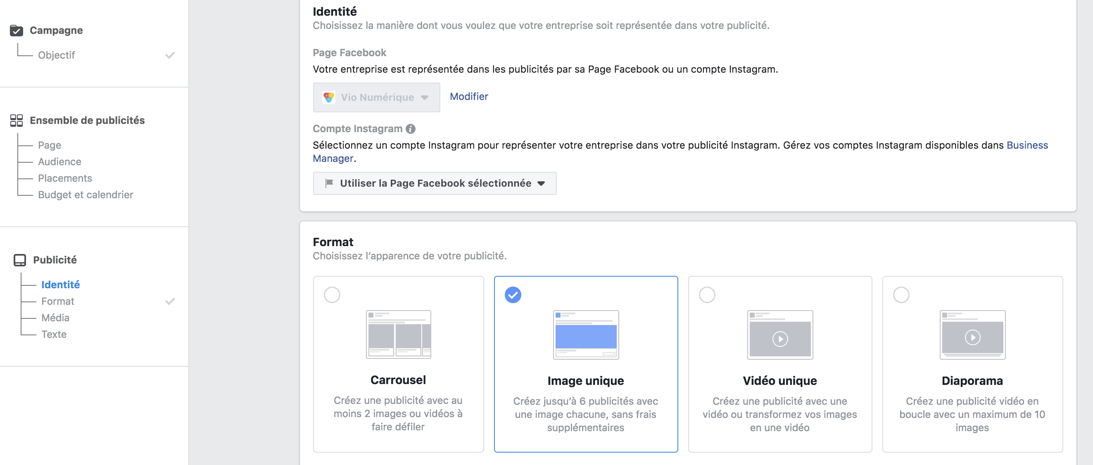Screen dimensions: 1093x465
Task: Click the Objectif item in Campagne tree
Action: [x=57, y=55]
